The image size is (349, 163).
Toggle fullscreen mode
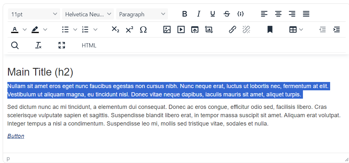click(62, 45)
